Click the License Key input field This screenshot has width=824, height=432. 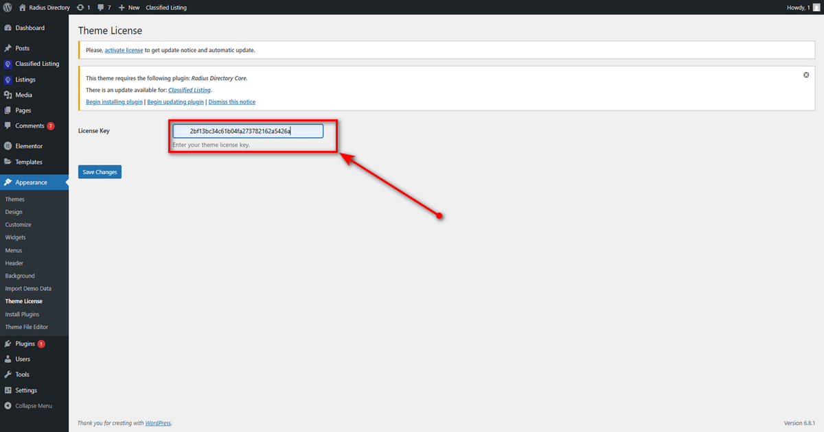[248, 131]
